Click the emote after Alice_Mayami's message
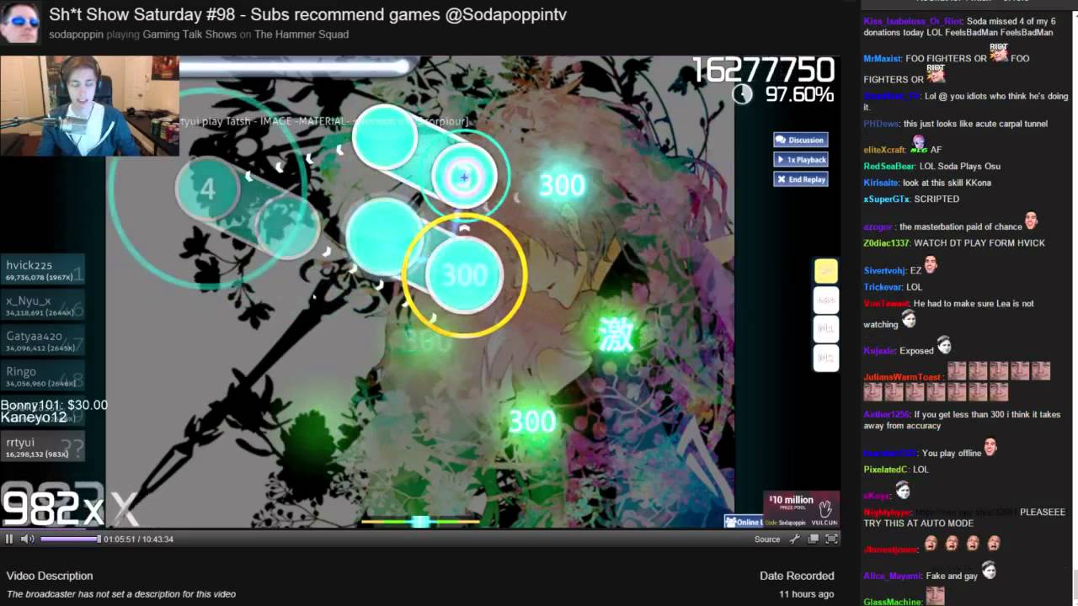 click(989, 571)
